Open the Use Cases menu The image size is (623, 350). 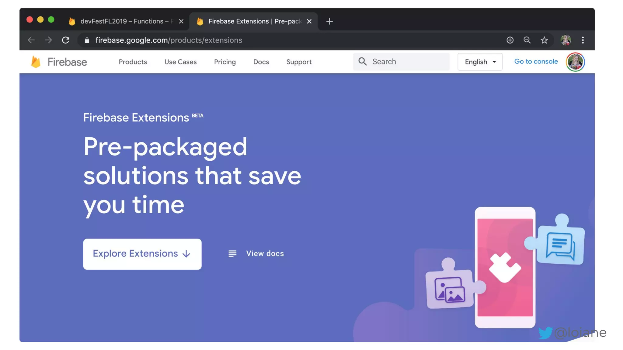180,62
